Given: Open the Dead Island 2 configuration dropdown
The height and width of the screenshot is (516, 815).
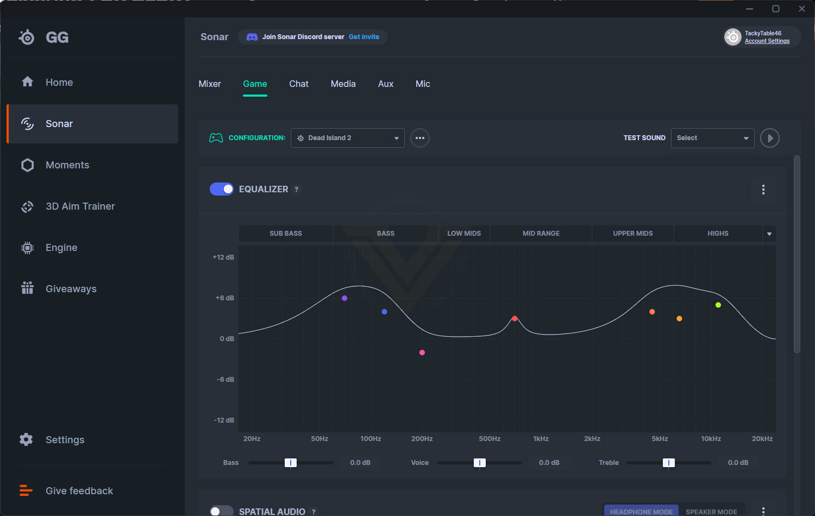Looking at the screenshot, I should [348, 138].
